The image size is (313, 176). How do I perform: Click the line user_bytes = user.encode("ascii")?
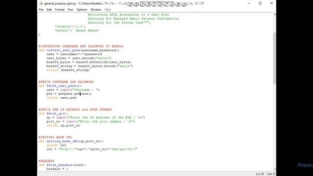point(79,58)
